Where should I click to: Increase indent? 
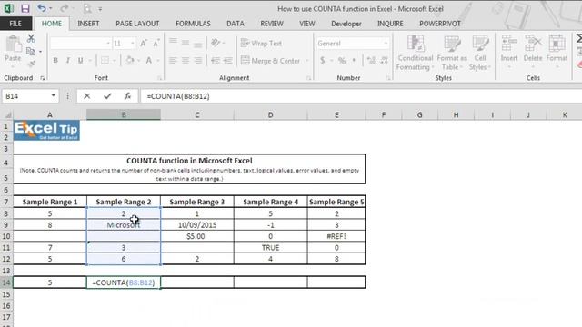click(x=228, y=61)
